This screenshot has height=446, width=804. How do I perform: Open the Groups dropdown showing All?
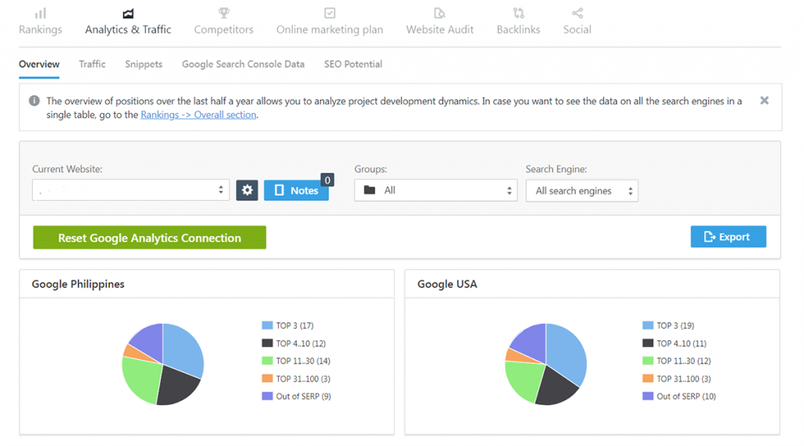435,190
